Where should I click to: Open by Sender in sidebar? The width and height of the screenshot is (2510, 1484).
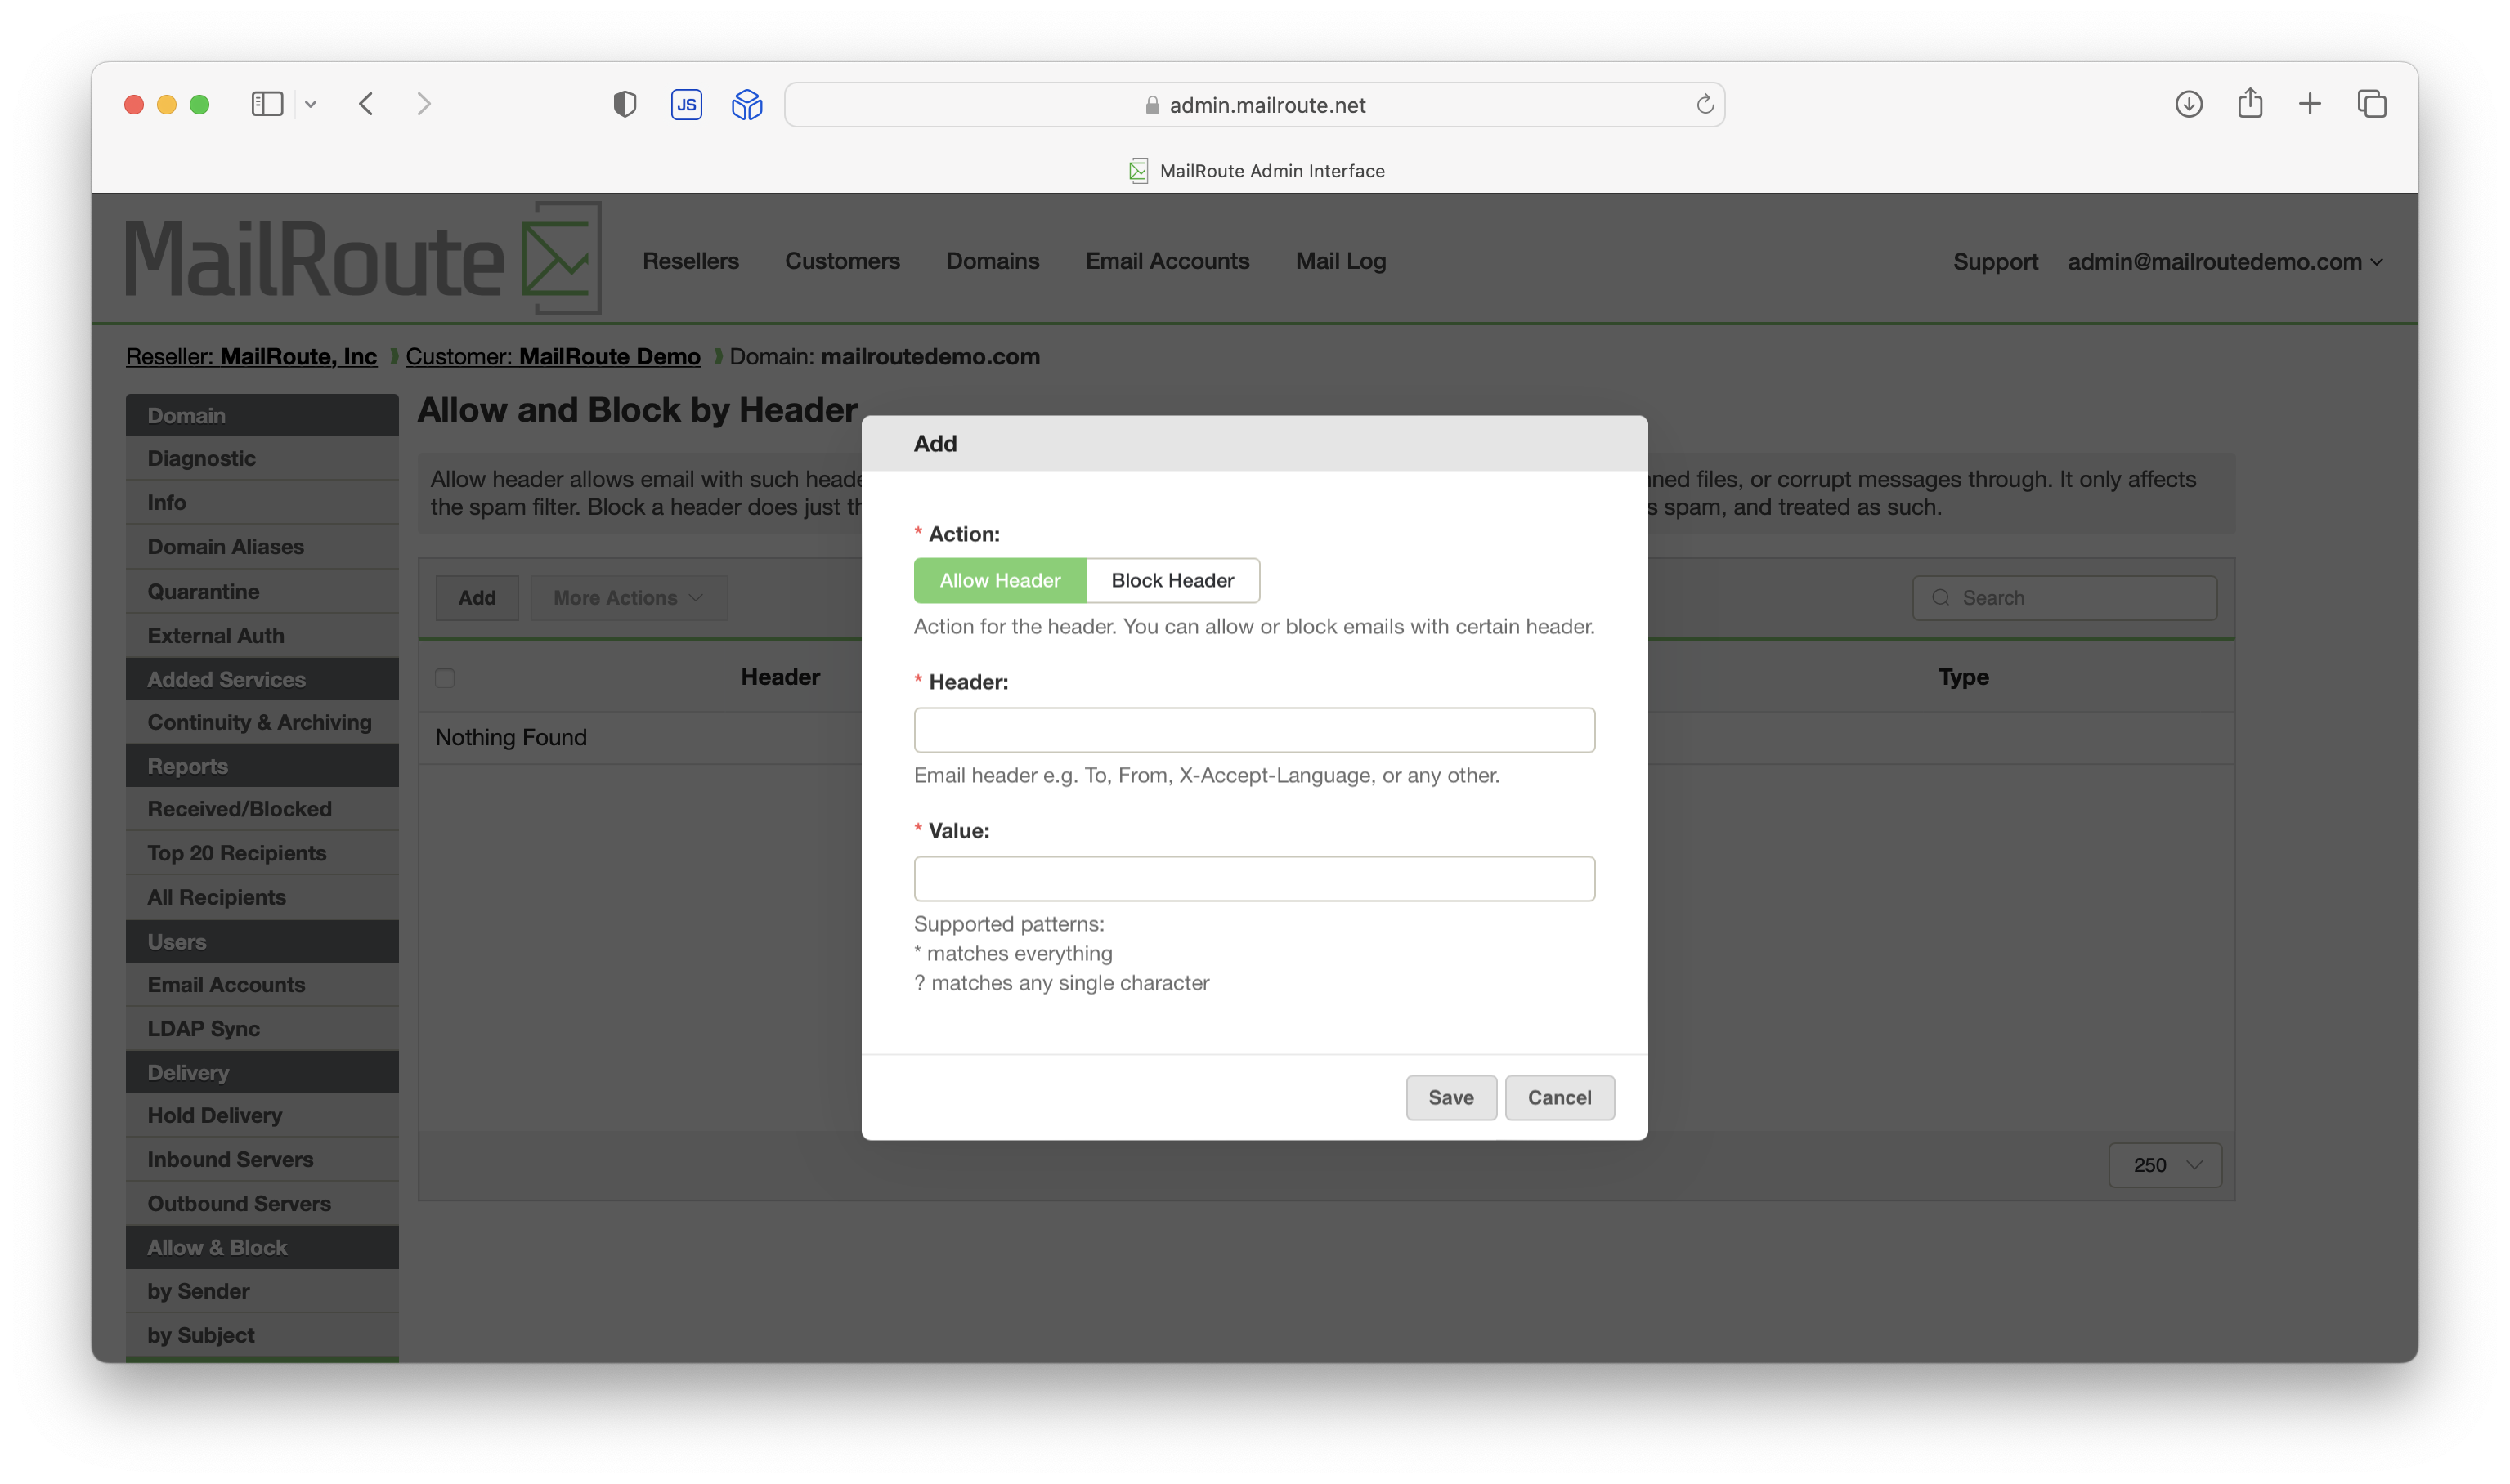[262, 1291]
